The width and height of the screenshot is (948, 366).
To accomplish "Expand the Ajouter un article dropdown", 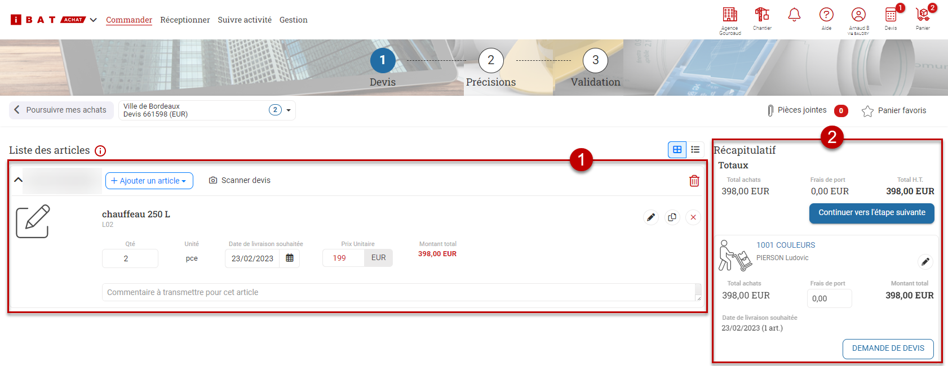I will click(149, 181).
